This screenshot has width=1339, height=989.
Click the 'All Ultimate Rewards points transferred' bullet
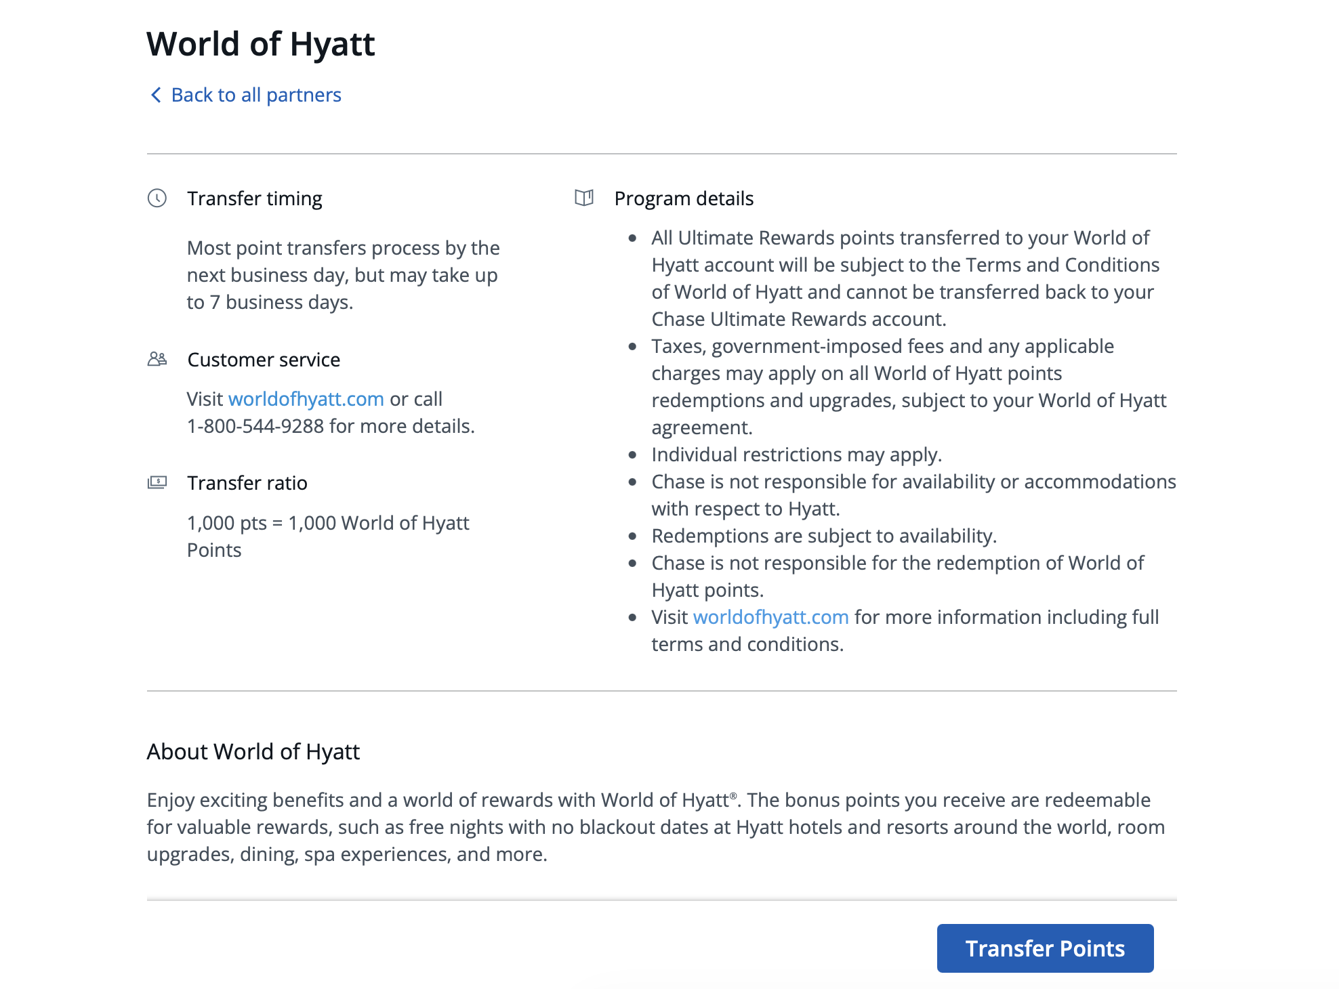(905, 278)
